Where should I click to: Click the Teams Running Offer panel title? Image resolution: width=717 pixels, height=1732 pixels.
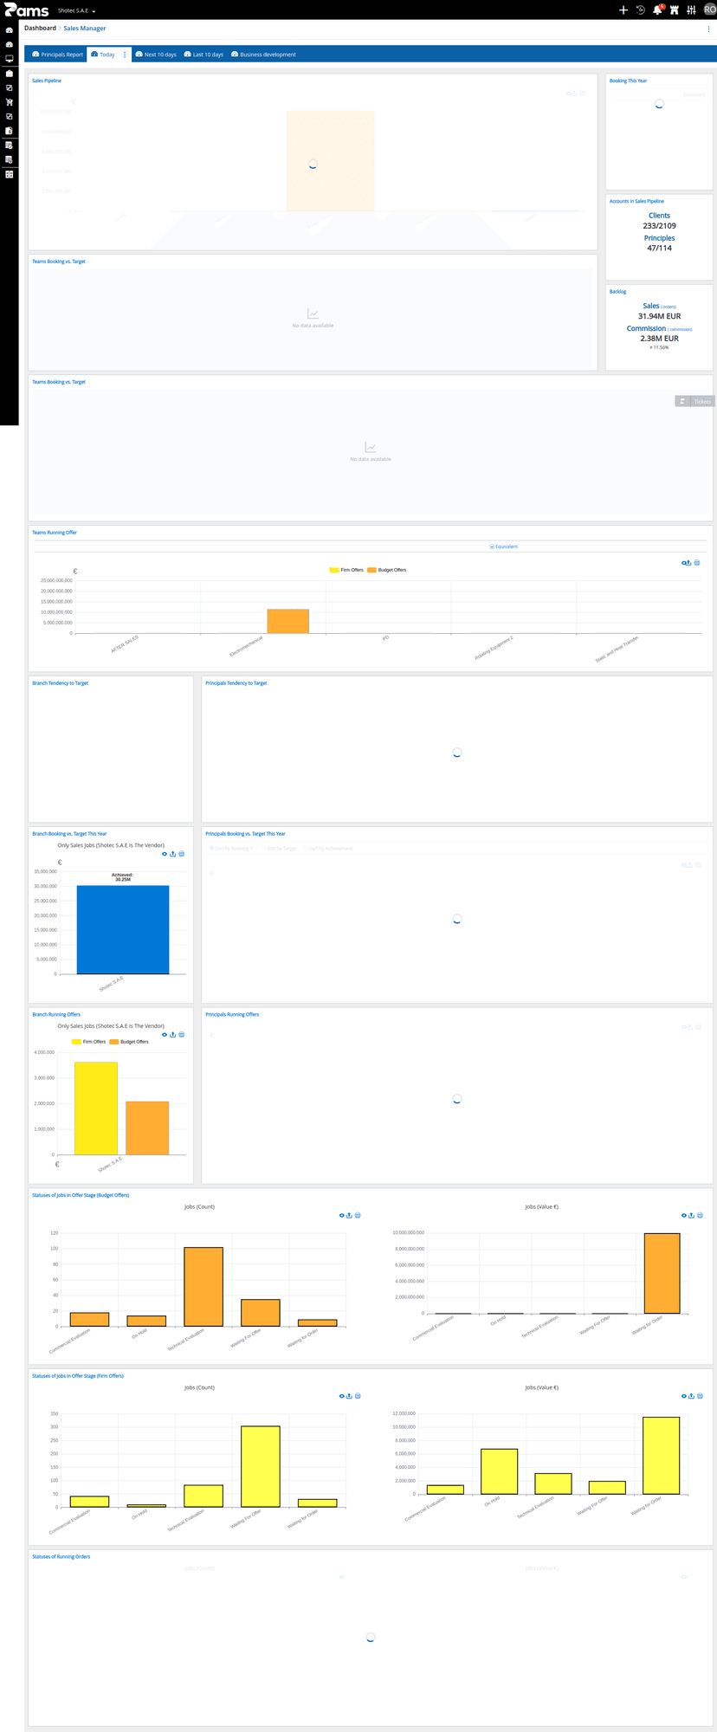pyautogui.click(x=55, y=533)
